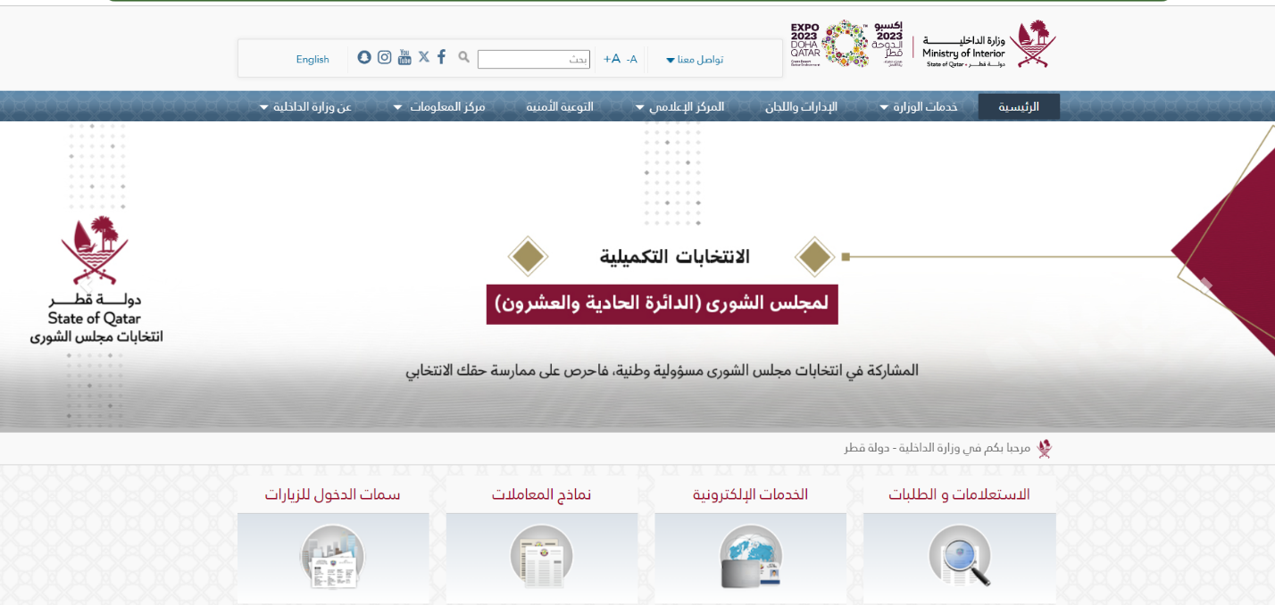Click the YouTube icon

404,57
